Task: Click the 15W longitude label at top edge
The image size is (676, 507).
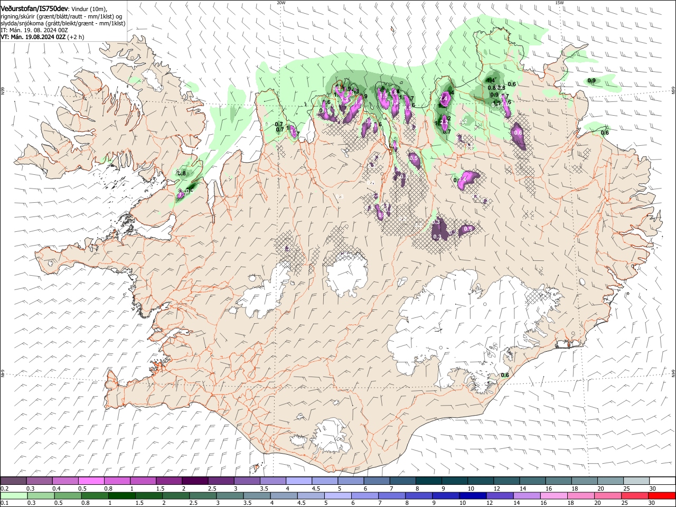Action: [x=559, y=3]
